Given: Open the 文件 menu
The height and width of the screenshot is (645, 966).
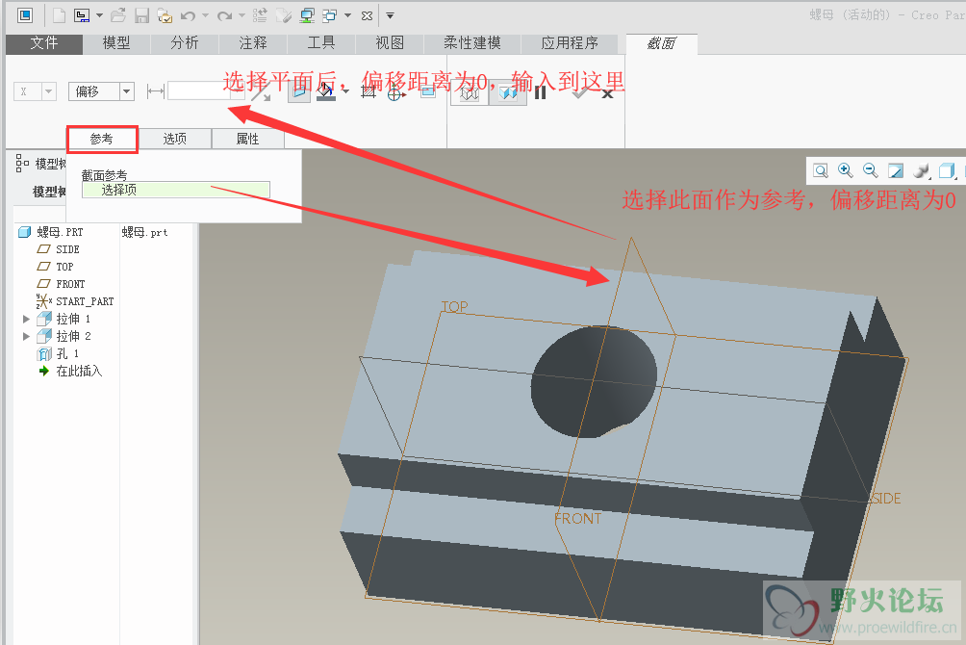Looking at the screenshot, I should tap(43, 43).
